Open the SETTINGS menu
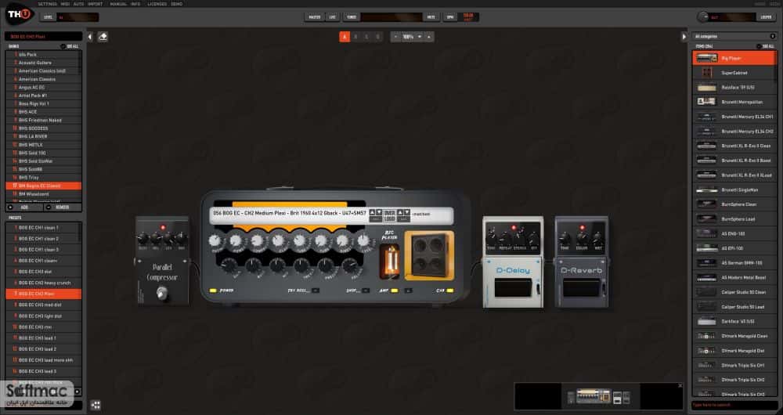Screen dimensions: 783x415 pos(48,4)
